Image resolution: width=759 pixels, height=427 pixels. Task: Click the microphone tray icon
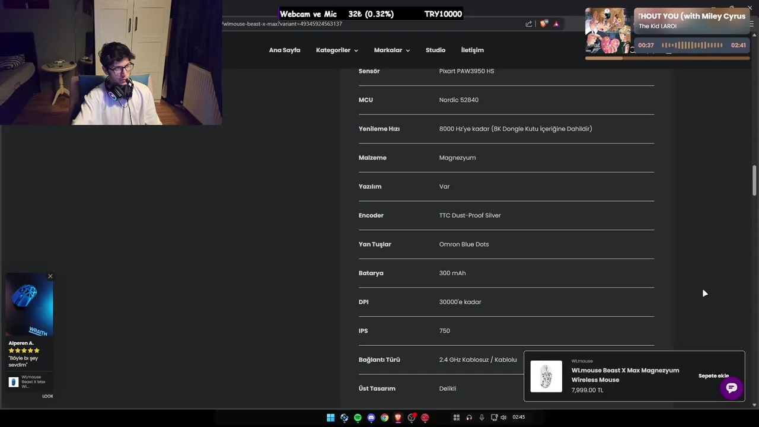[x=481, y=418]
